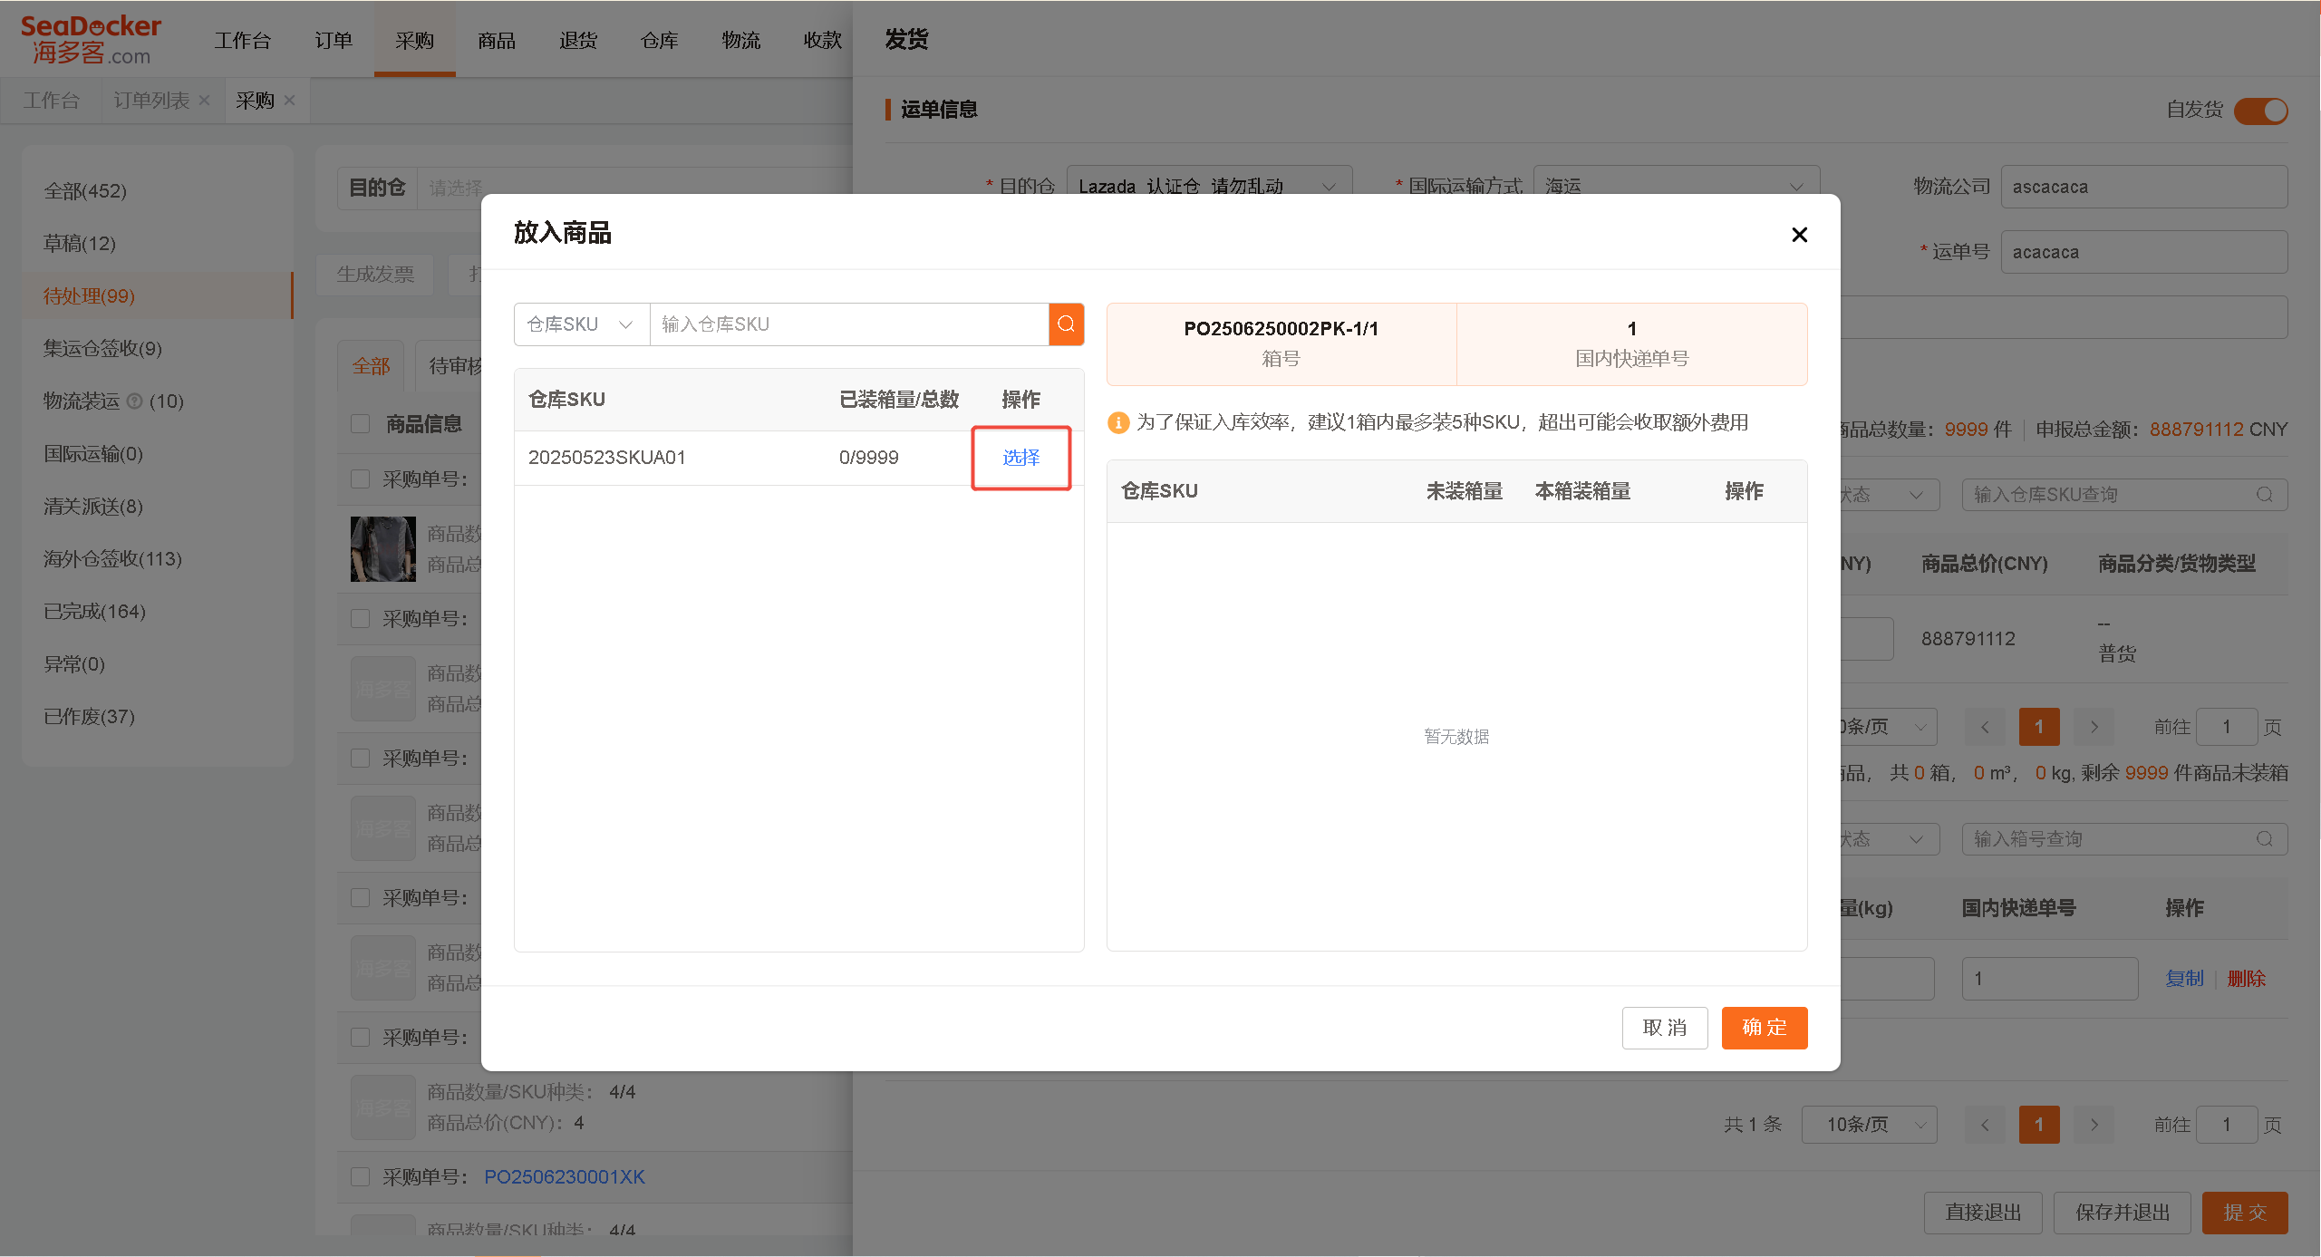Screen dimensions: 2321x1257
Task: Check the 商品信息 header checkbox
Action: 361,424
